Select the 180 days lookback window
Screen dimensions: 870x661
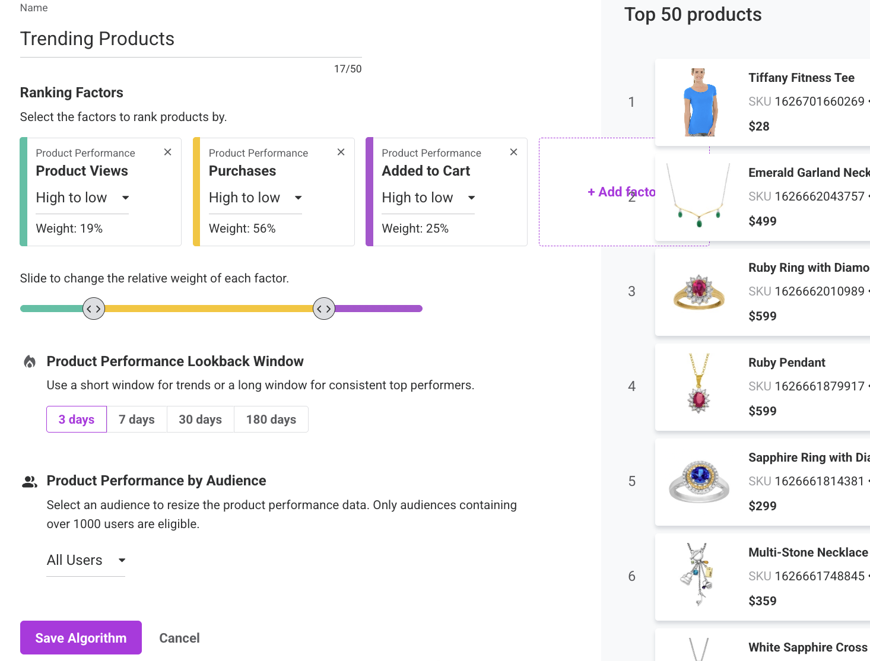271,420
